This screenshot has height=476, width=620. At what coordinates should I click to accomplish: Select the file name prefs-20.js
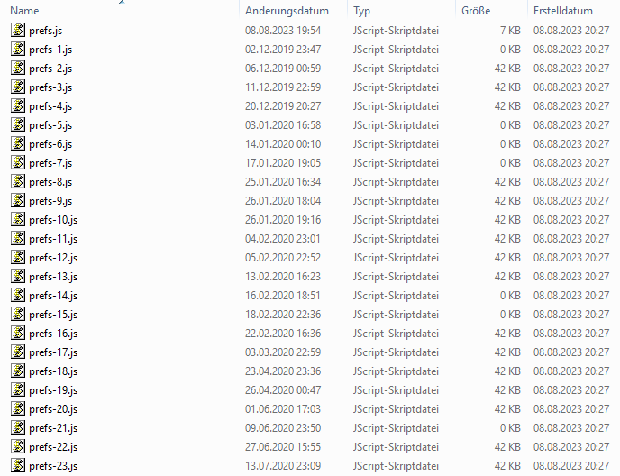click(x=53, y=409)
